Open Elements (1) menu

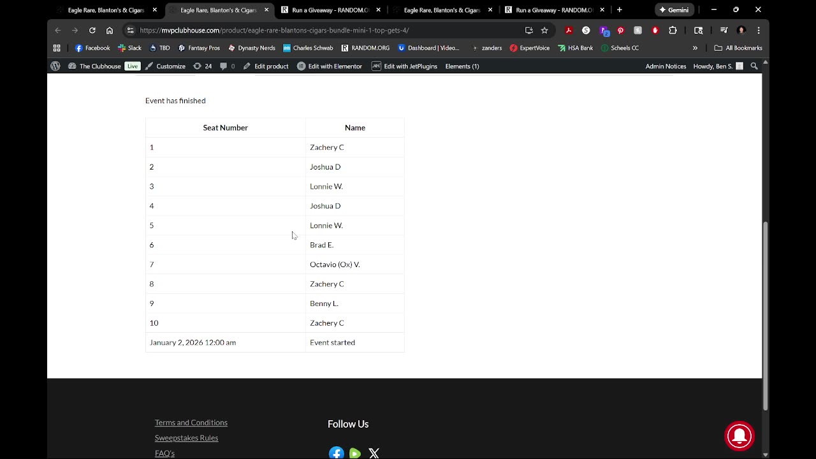click(462, 66)
